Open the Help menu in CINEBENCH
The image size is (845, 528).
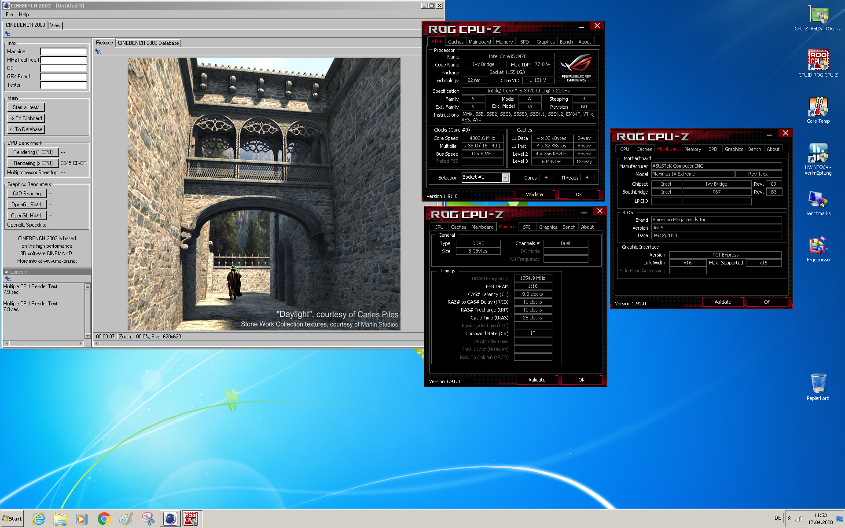[x=24, y=15]
